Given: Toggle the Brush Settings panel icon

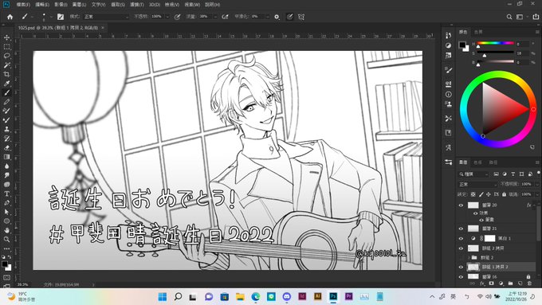Looking at the screenshot, I should [61, 17].
